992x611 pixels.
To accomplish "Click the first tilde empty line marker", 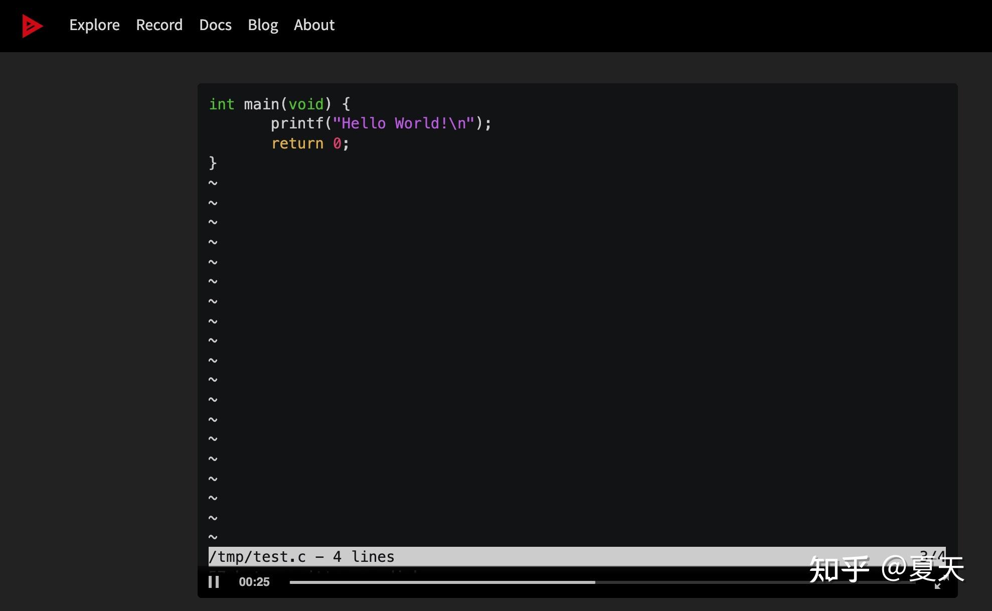I will 213,183.
